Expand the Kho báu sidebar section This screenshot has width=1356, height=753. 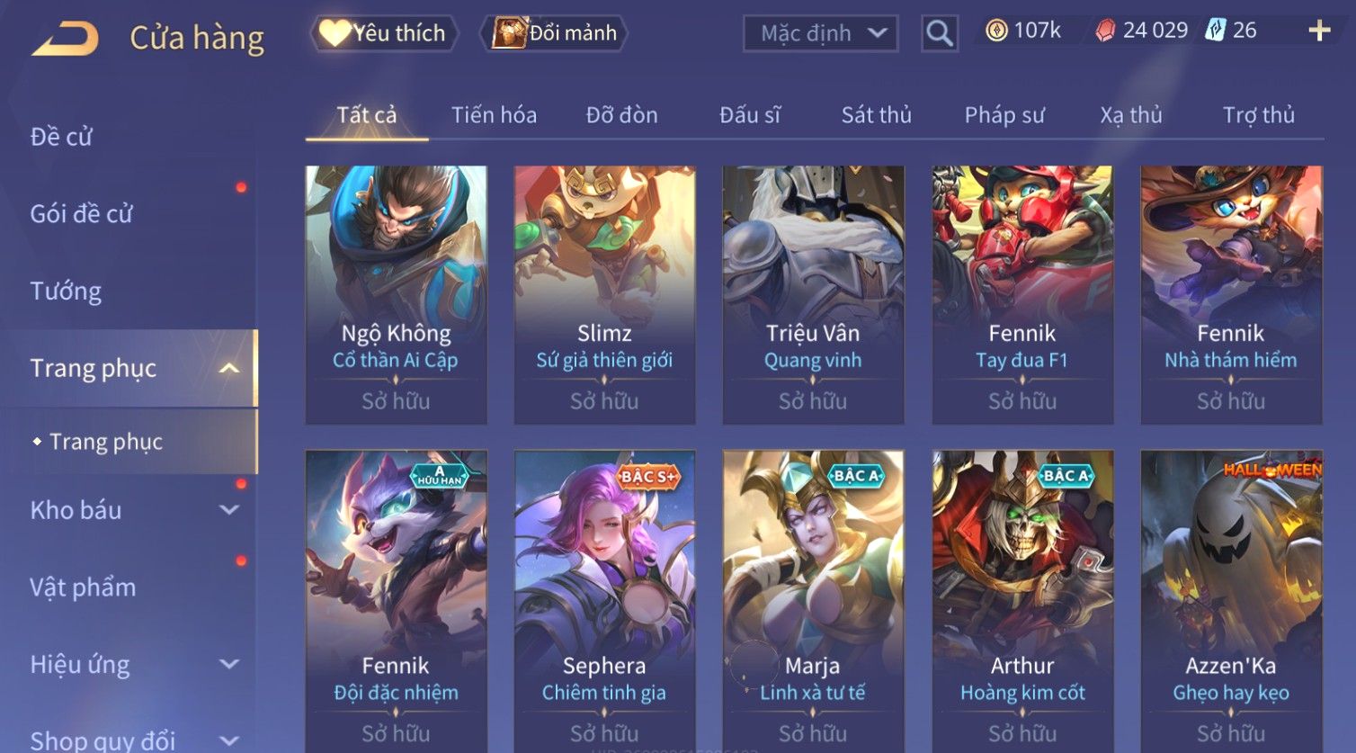229,510
